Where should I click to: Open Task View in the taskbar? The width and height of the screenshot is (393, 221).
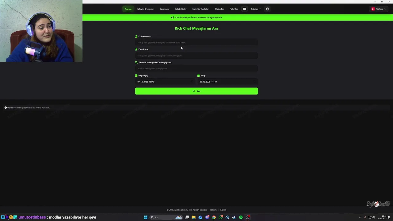point(187,217)
